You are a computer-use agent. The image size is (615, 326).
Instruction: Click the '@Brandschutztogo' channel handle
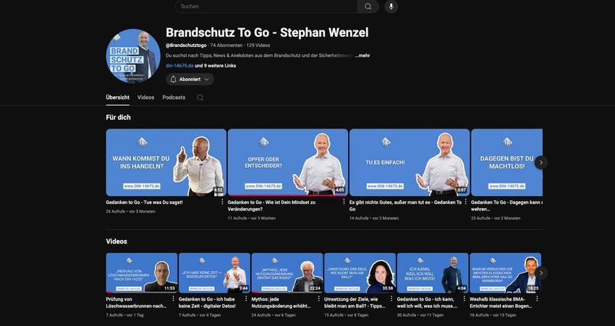point(186,46)
